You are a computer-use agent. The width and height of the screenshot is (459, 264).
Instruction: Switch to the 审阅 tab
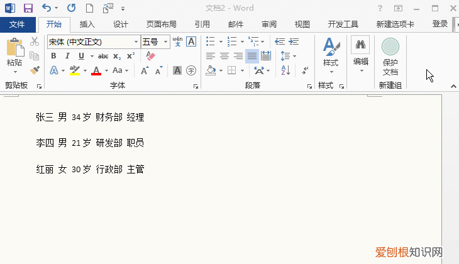269,25
